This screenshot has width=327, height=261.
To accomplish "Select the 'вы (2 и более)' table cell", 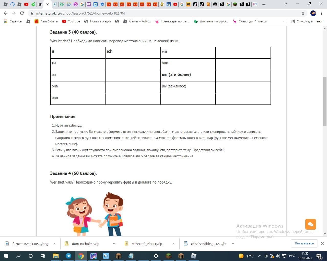I will point(188,76).
